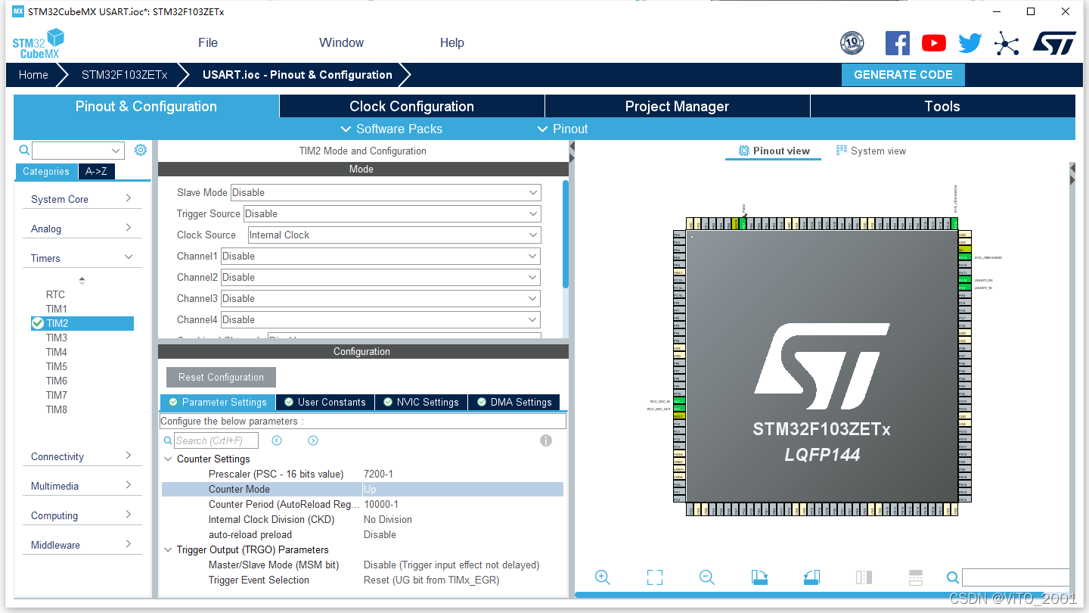Image resolution: width=1089 pixels, height=613 pixels.
Task: Expand the Multimedia category
Action: tap(82, 486)
